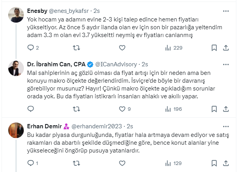
Task: Open Enesby's profile picture
Action: point(16,14)
